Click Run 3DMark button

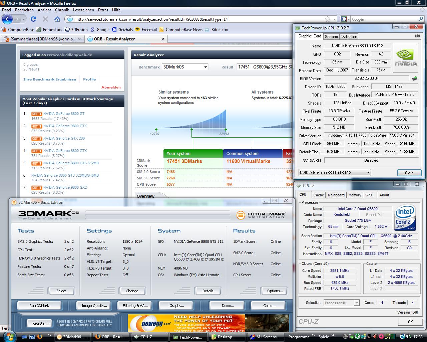click(39, 306)
